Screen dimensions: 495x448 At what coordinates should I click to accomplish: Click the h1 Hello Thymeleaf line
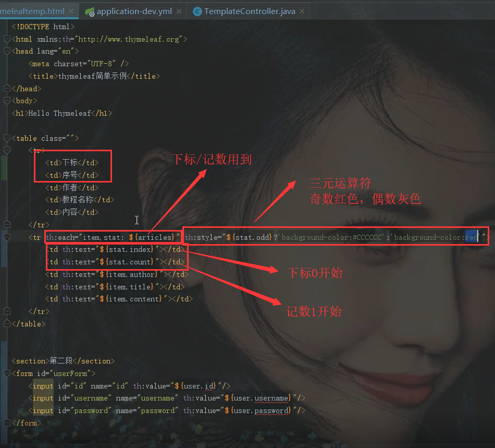62,113
